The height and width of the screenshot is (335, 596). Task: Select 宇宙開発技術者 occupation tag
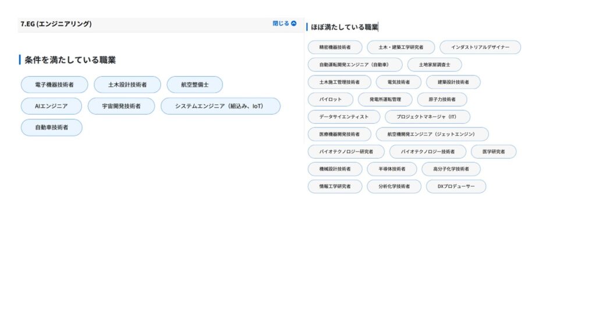[x=121, y=106]
